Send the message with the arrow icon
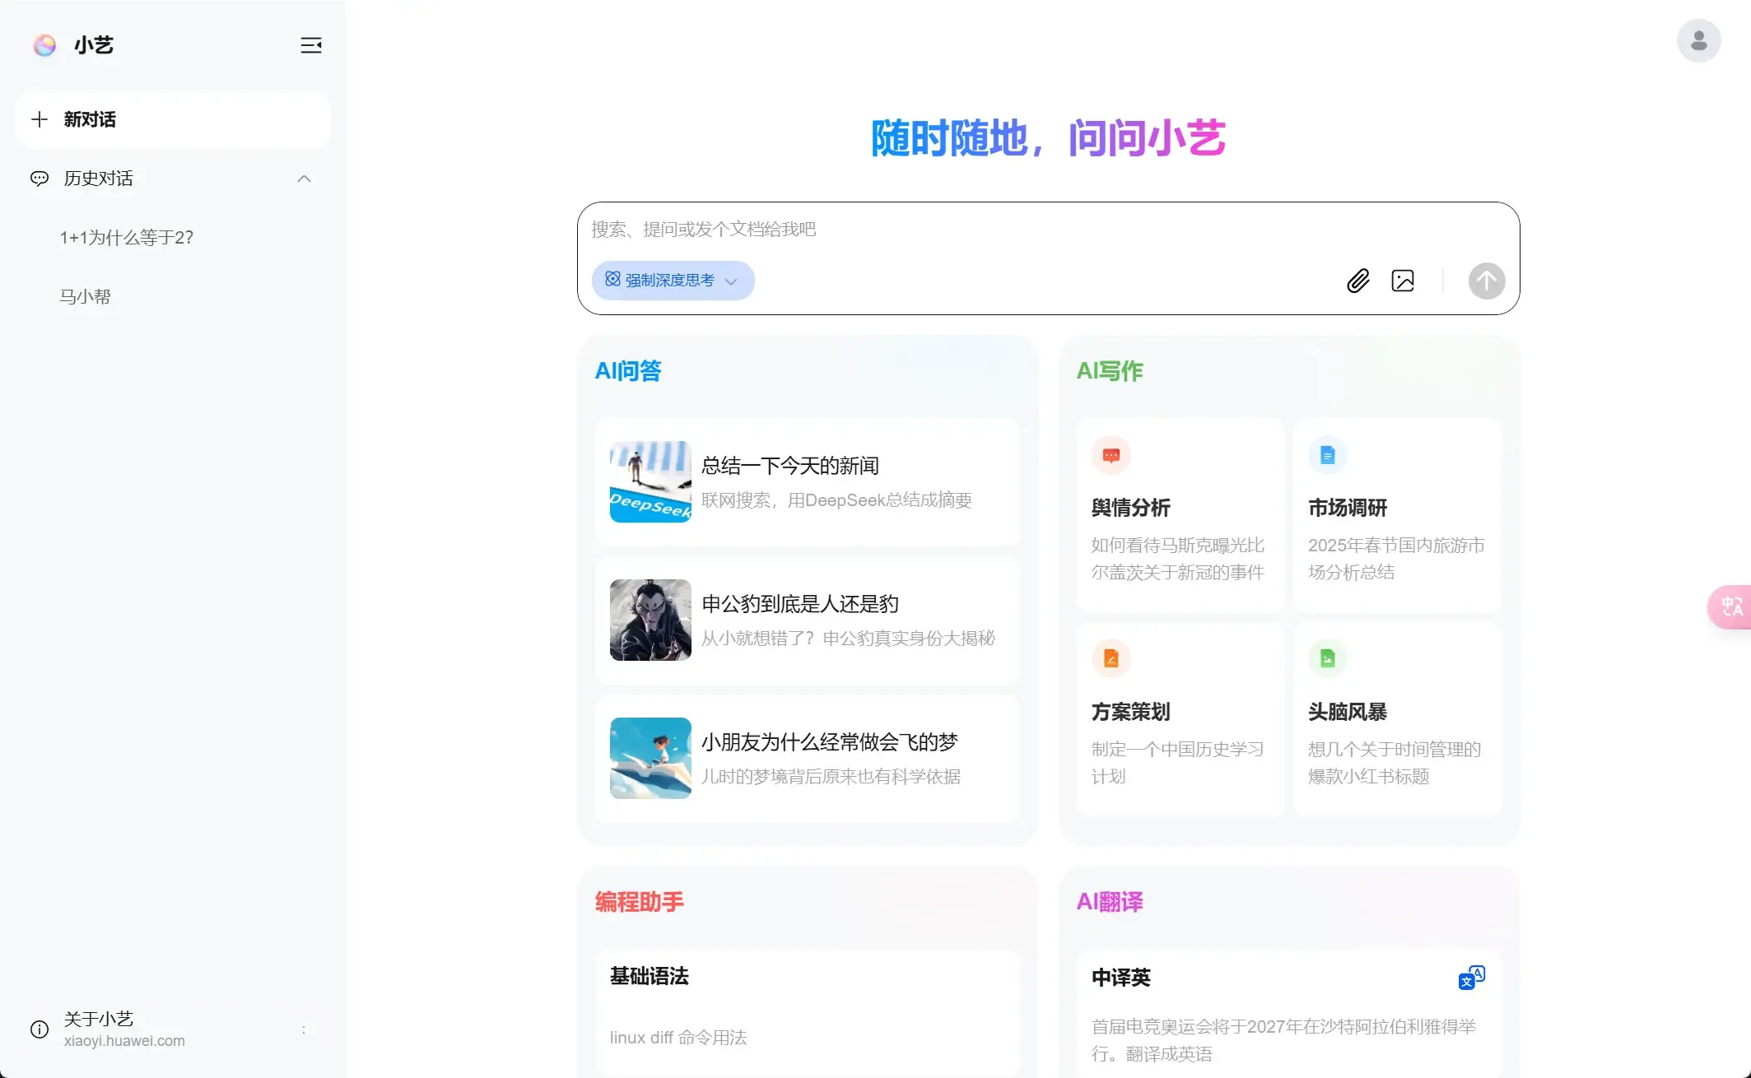The height and width of the screenshot is (1078, 1751). pyautogui.click(x=1487, y=281)
